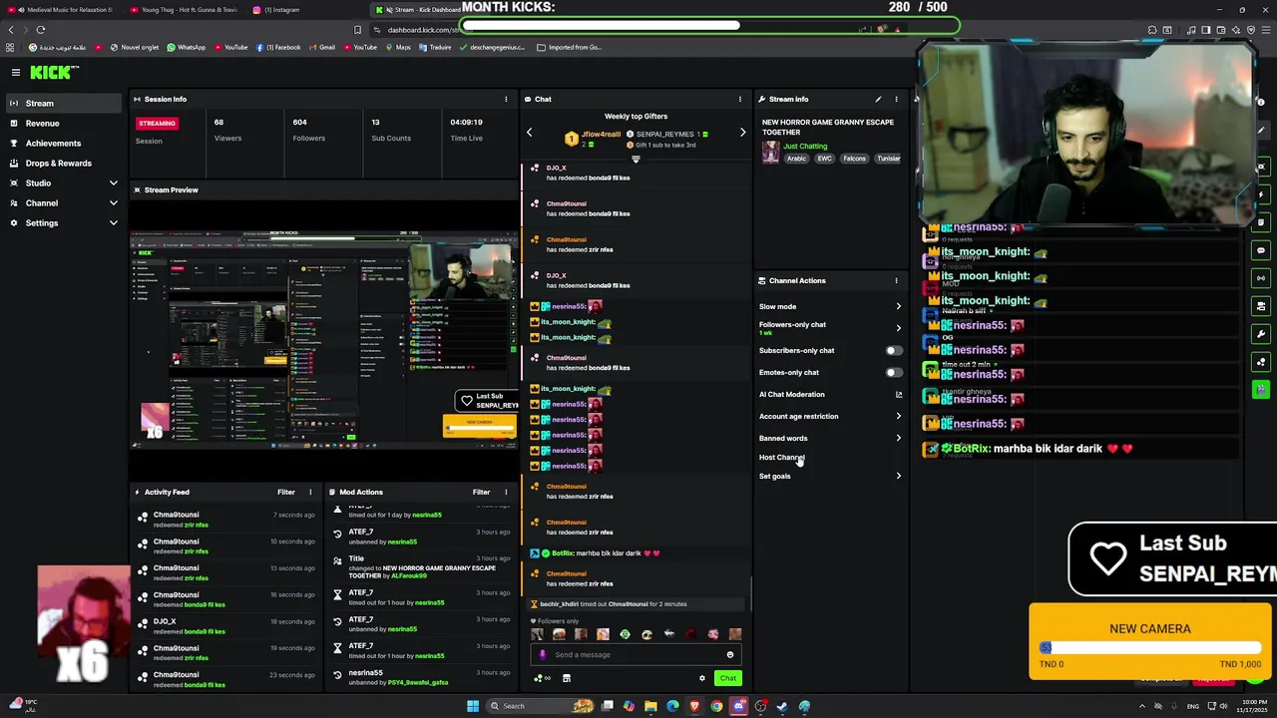
Task: Click the Month Kicks progress bar
Action: click(x=710, y=25)
